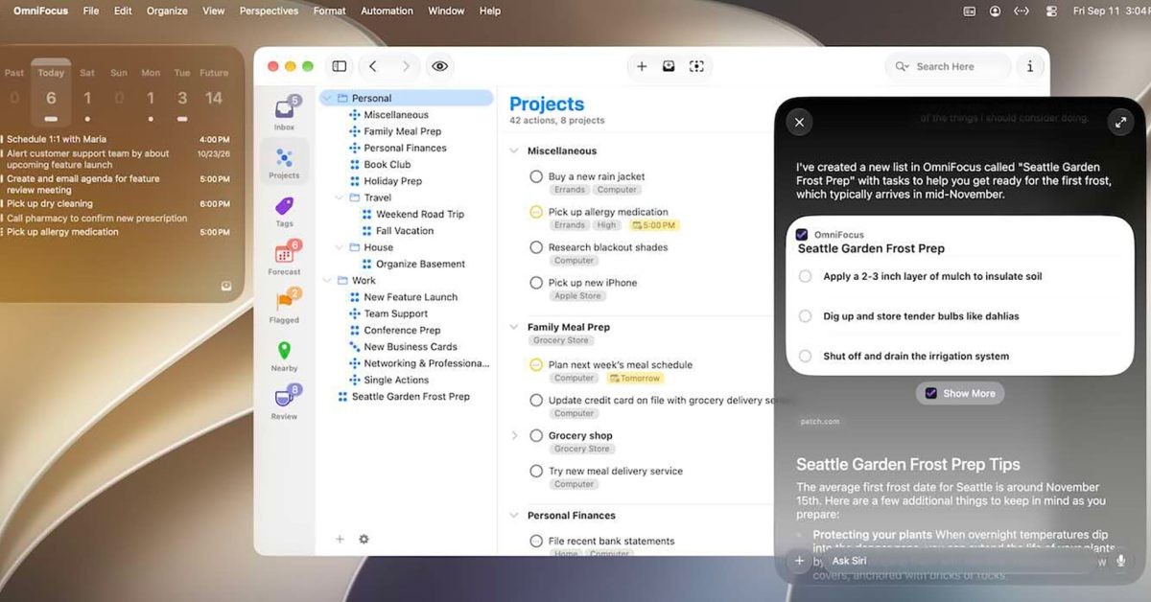Go forward with the right arrow

tap(406, 66)
